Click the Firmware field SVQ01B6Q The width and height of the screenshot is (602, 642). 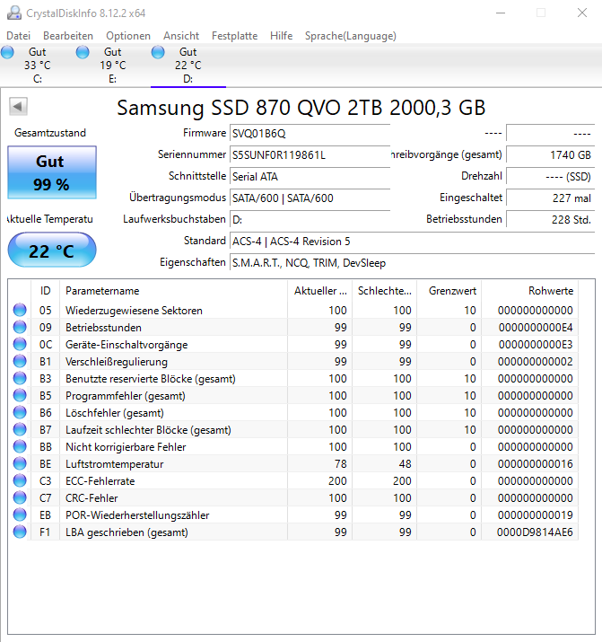point(310,134)
